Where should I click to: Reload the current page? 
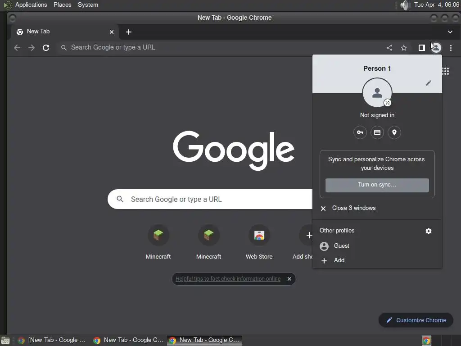(46, 48)
